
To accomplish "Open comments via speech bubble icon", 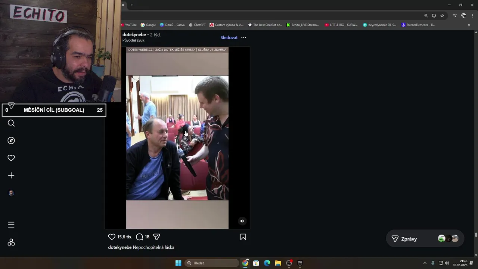I will pyautogui.click(x=139, y=237).
